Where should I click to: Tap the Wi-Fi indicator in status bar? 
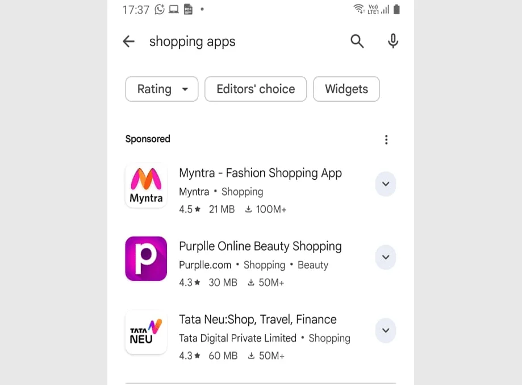[360, 8]
